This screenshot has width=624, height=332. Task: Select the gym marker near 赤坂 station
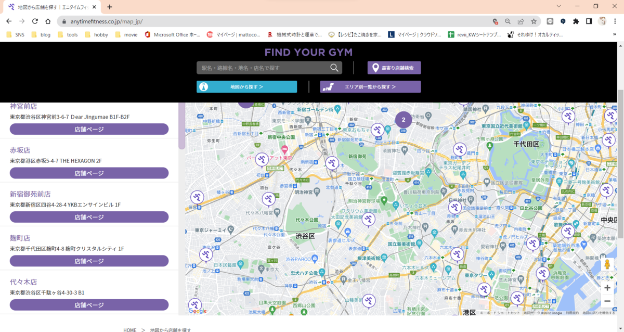click(454, 209)
